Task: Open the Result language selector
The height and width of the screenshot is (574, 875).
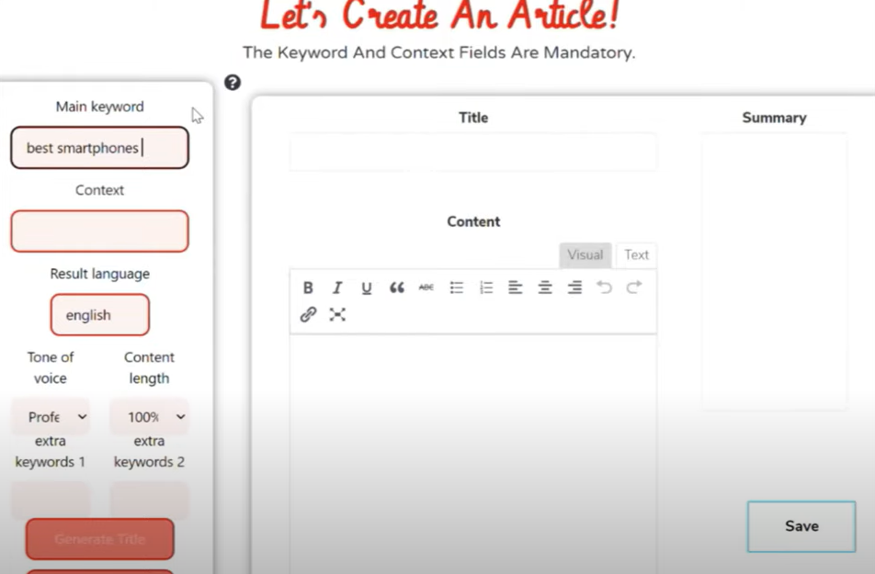Action: click(x=99, y=314)
